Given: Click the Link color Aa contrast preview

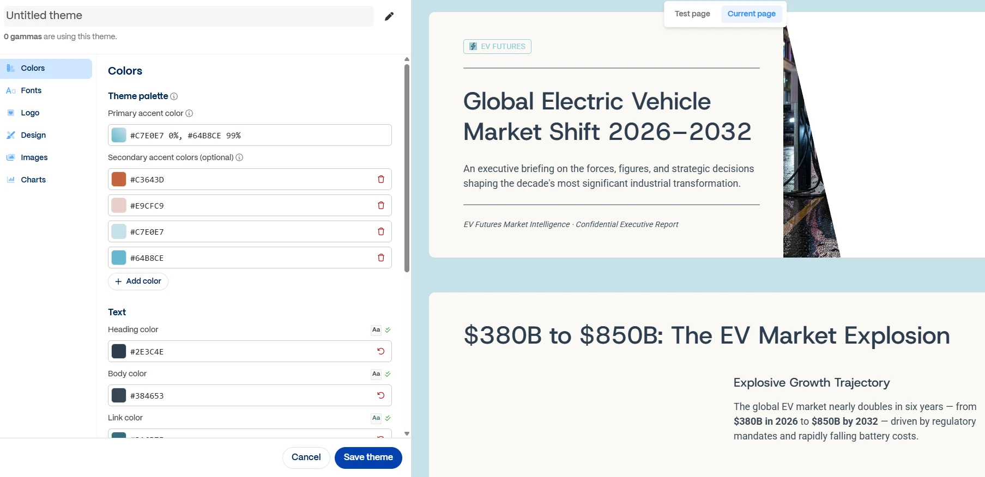Looking at the screenshot, I should click(x=376, y=418).
